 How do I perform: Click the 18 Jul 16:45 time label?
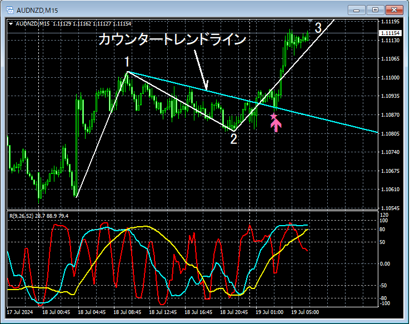(198, 312)
